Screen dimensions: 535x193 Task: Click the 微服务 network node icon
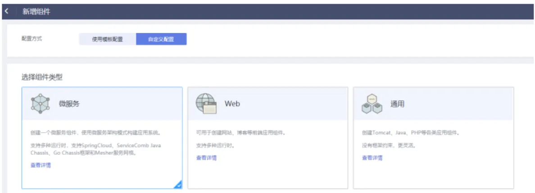coord(40,103)
